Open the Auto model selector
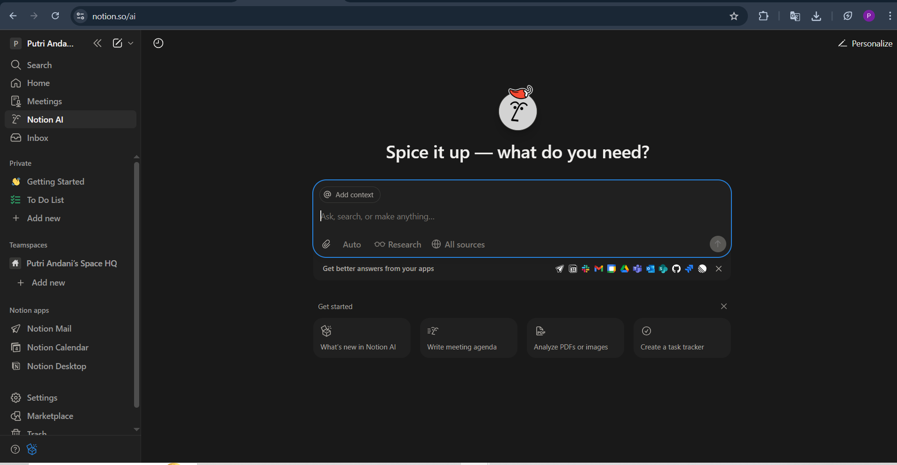This screenshot has height=465, width=897. [351, 244]
